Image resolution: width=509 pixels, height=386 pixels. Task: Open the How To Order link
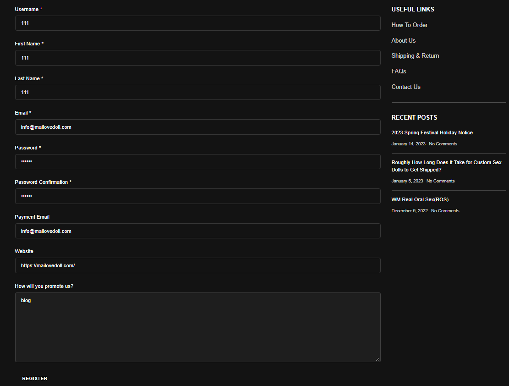(x=409, y=25)
